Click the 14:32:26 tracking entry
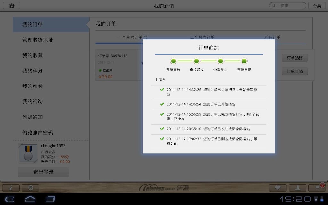 (x=209, y=92)
